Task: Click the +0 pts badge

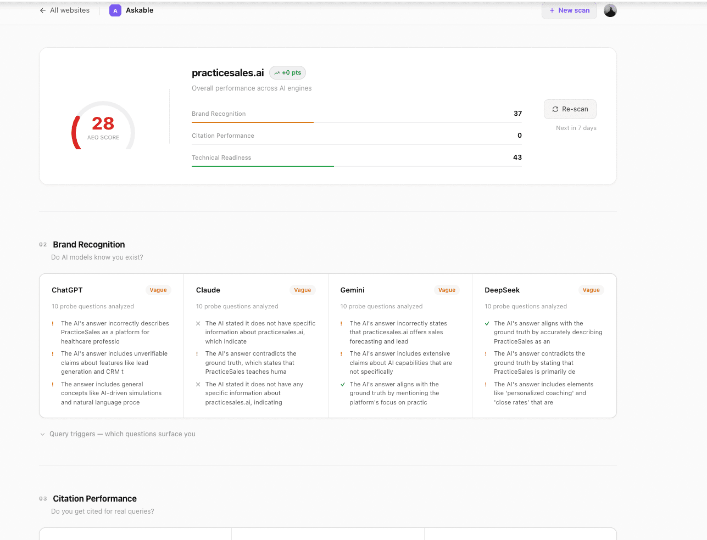Action: (287, 73)
